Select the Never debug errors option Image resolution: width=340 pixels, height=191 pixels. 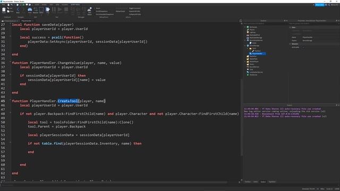click(x=97, y=8)
